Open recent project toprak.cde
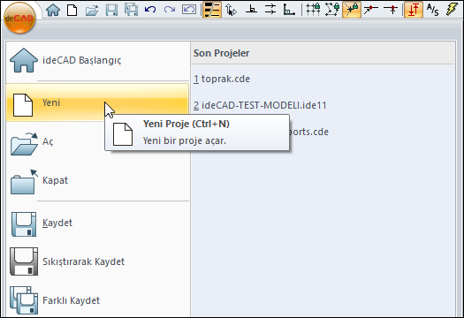 pyautogui.click(x=222, y=79)
